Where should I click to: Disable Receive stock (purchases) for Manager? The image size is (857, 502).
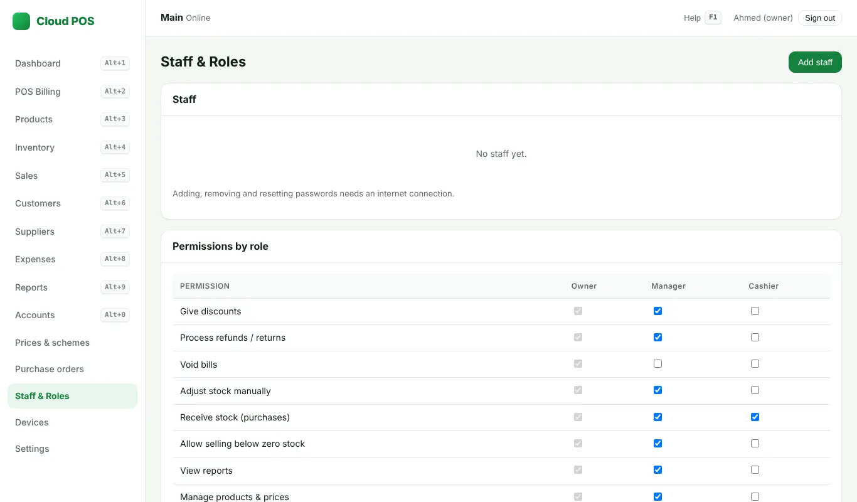657,417
